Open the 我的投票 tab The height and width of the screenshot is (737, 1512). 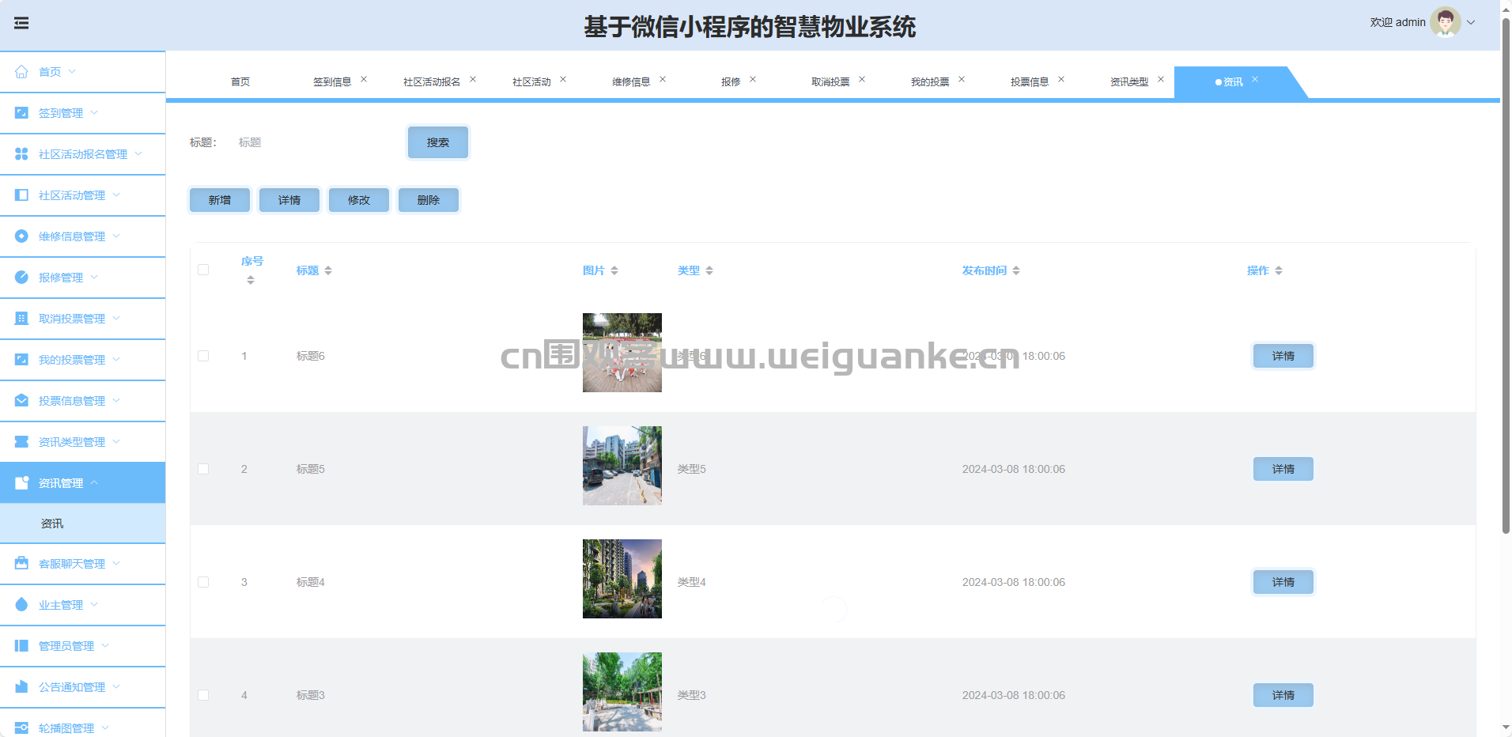tap(930, 82)
